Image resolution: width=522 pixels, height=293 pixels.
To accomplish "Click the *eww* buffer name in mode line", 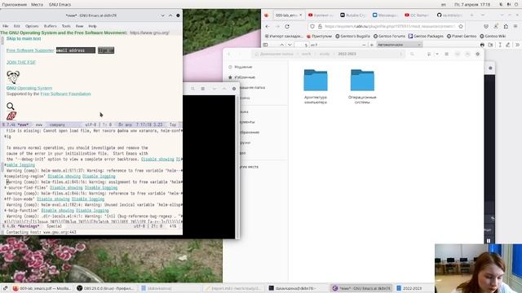I will pyautogui.click(x=23, y=125).
